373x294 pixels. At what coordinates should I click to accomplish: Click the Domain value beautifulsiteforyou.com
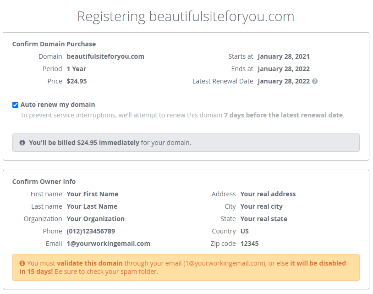105,56
